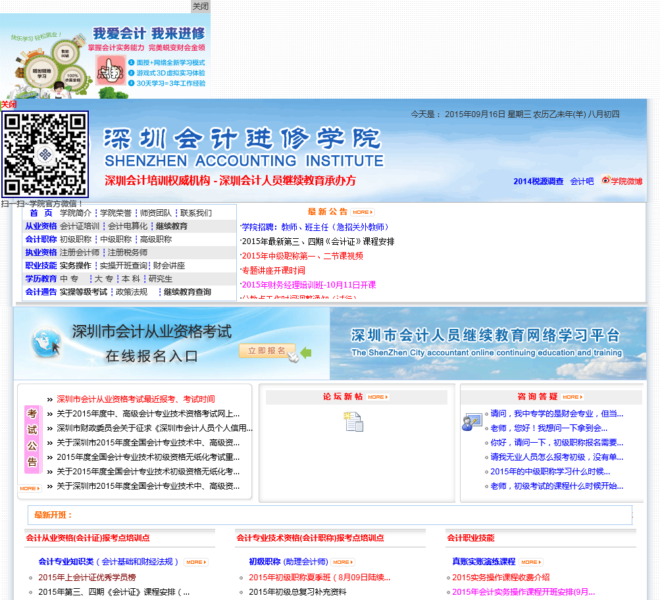Screen dimensions: 660x600
Task: Click the consultation person icon in 咨询答疑
Action: [471, 422]
